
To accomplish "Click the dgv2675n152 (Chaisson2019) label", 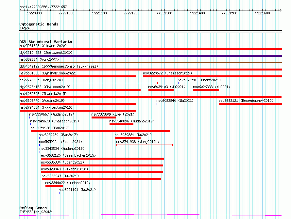I will (45, 87).
